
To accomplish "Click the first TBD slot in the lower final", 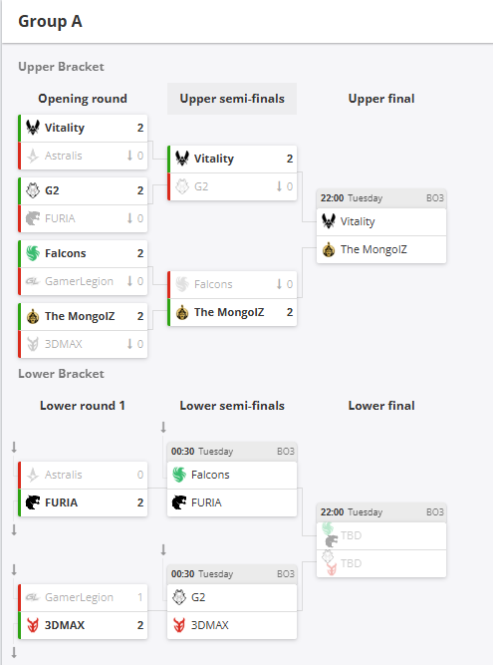I will [x=381, y=535].
